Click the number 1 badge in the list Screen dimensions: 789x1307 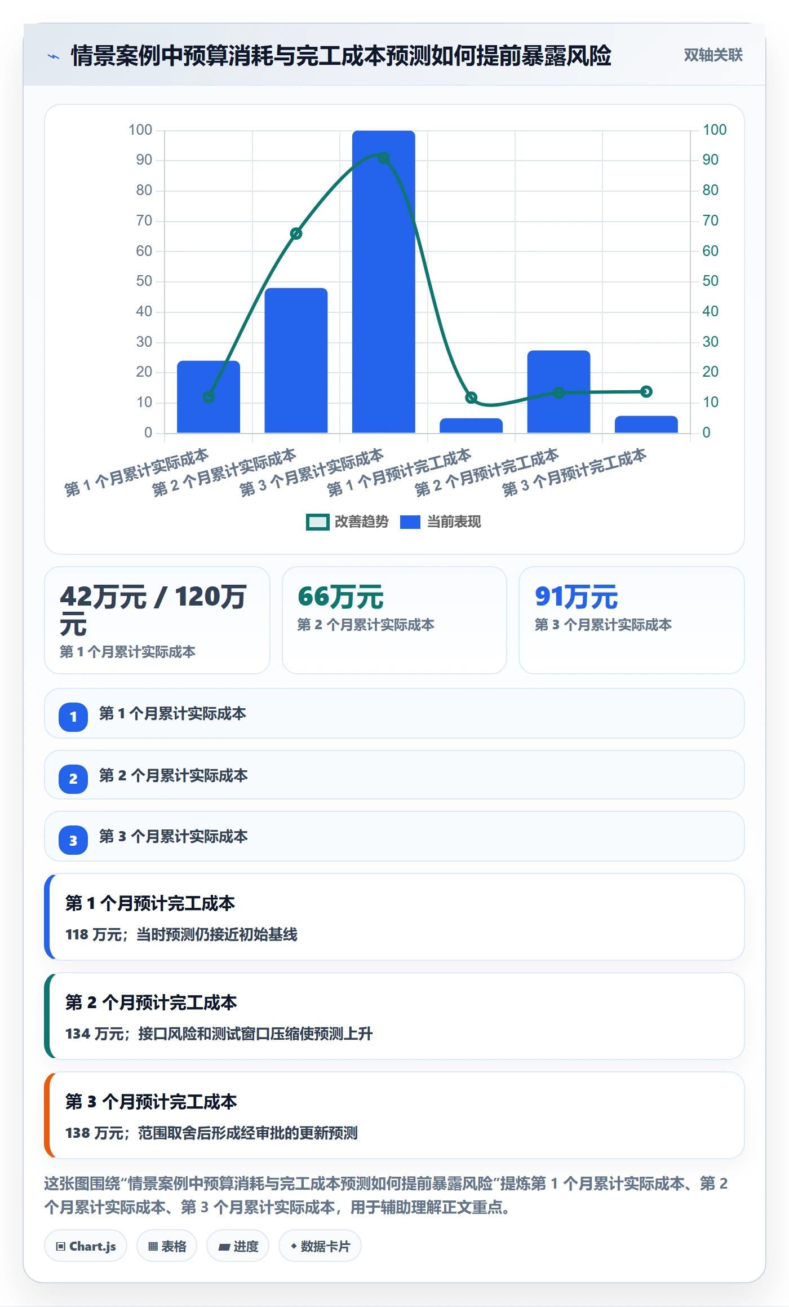(73, 717)
